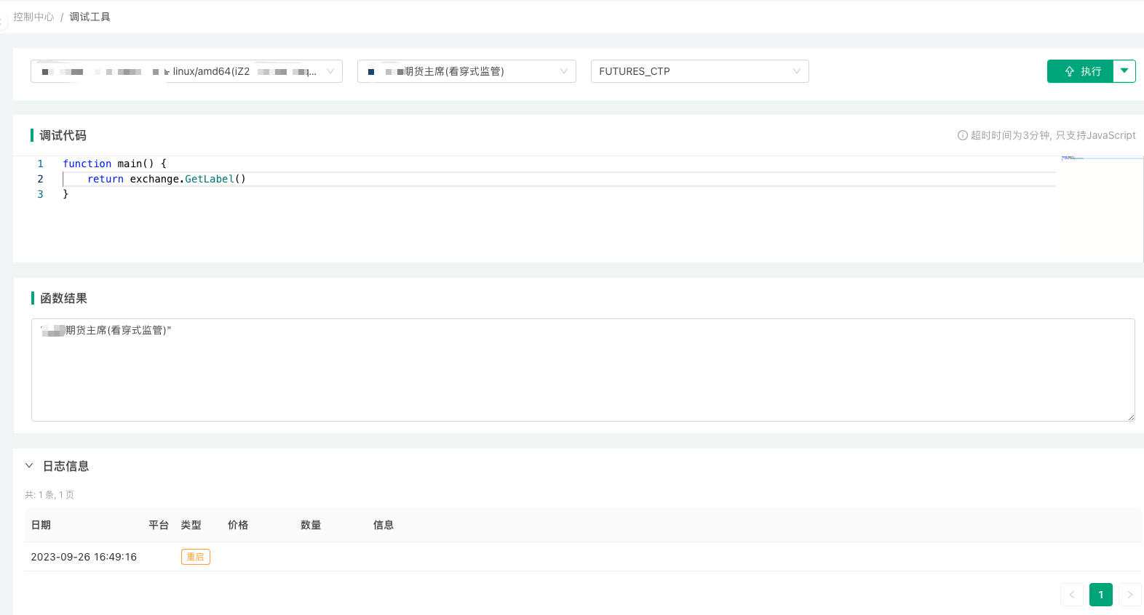Screen dimensions: 1144x615
Task: Click the 控制中心 breadcrumb link
Action: [33, 17]
